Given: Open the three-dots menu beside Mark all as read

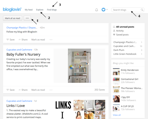Looking at the screenshot, I should point(27,18).
